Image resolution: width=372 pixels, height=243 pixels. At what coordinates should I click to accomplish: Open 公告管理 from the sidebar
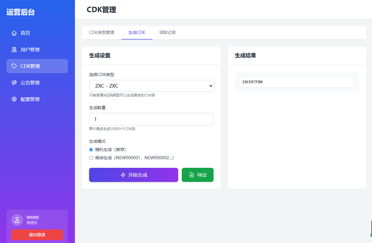[x=30, y=83]
